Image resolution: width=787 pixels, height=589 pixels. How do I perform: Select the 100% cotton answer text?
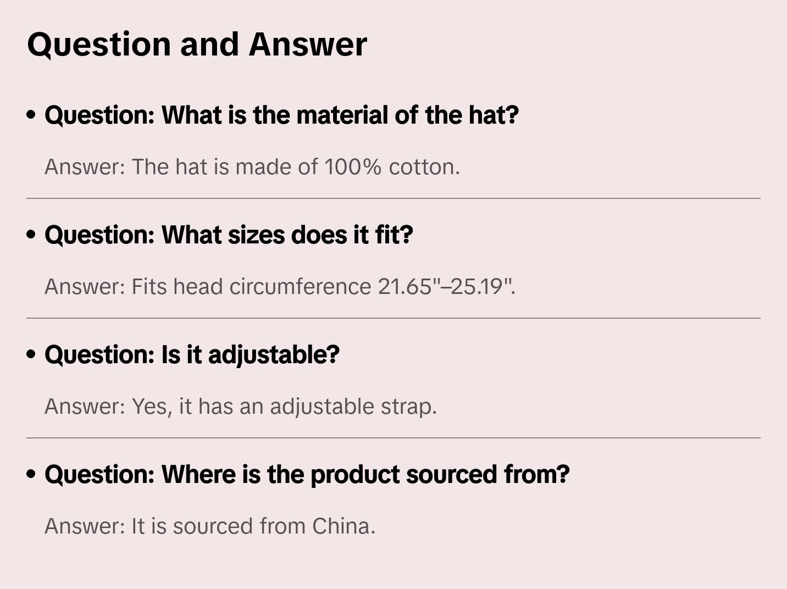tap(252, 167)
